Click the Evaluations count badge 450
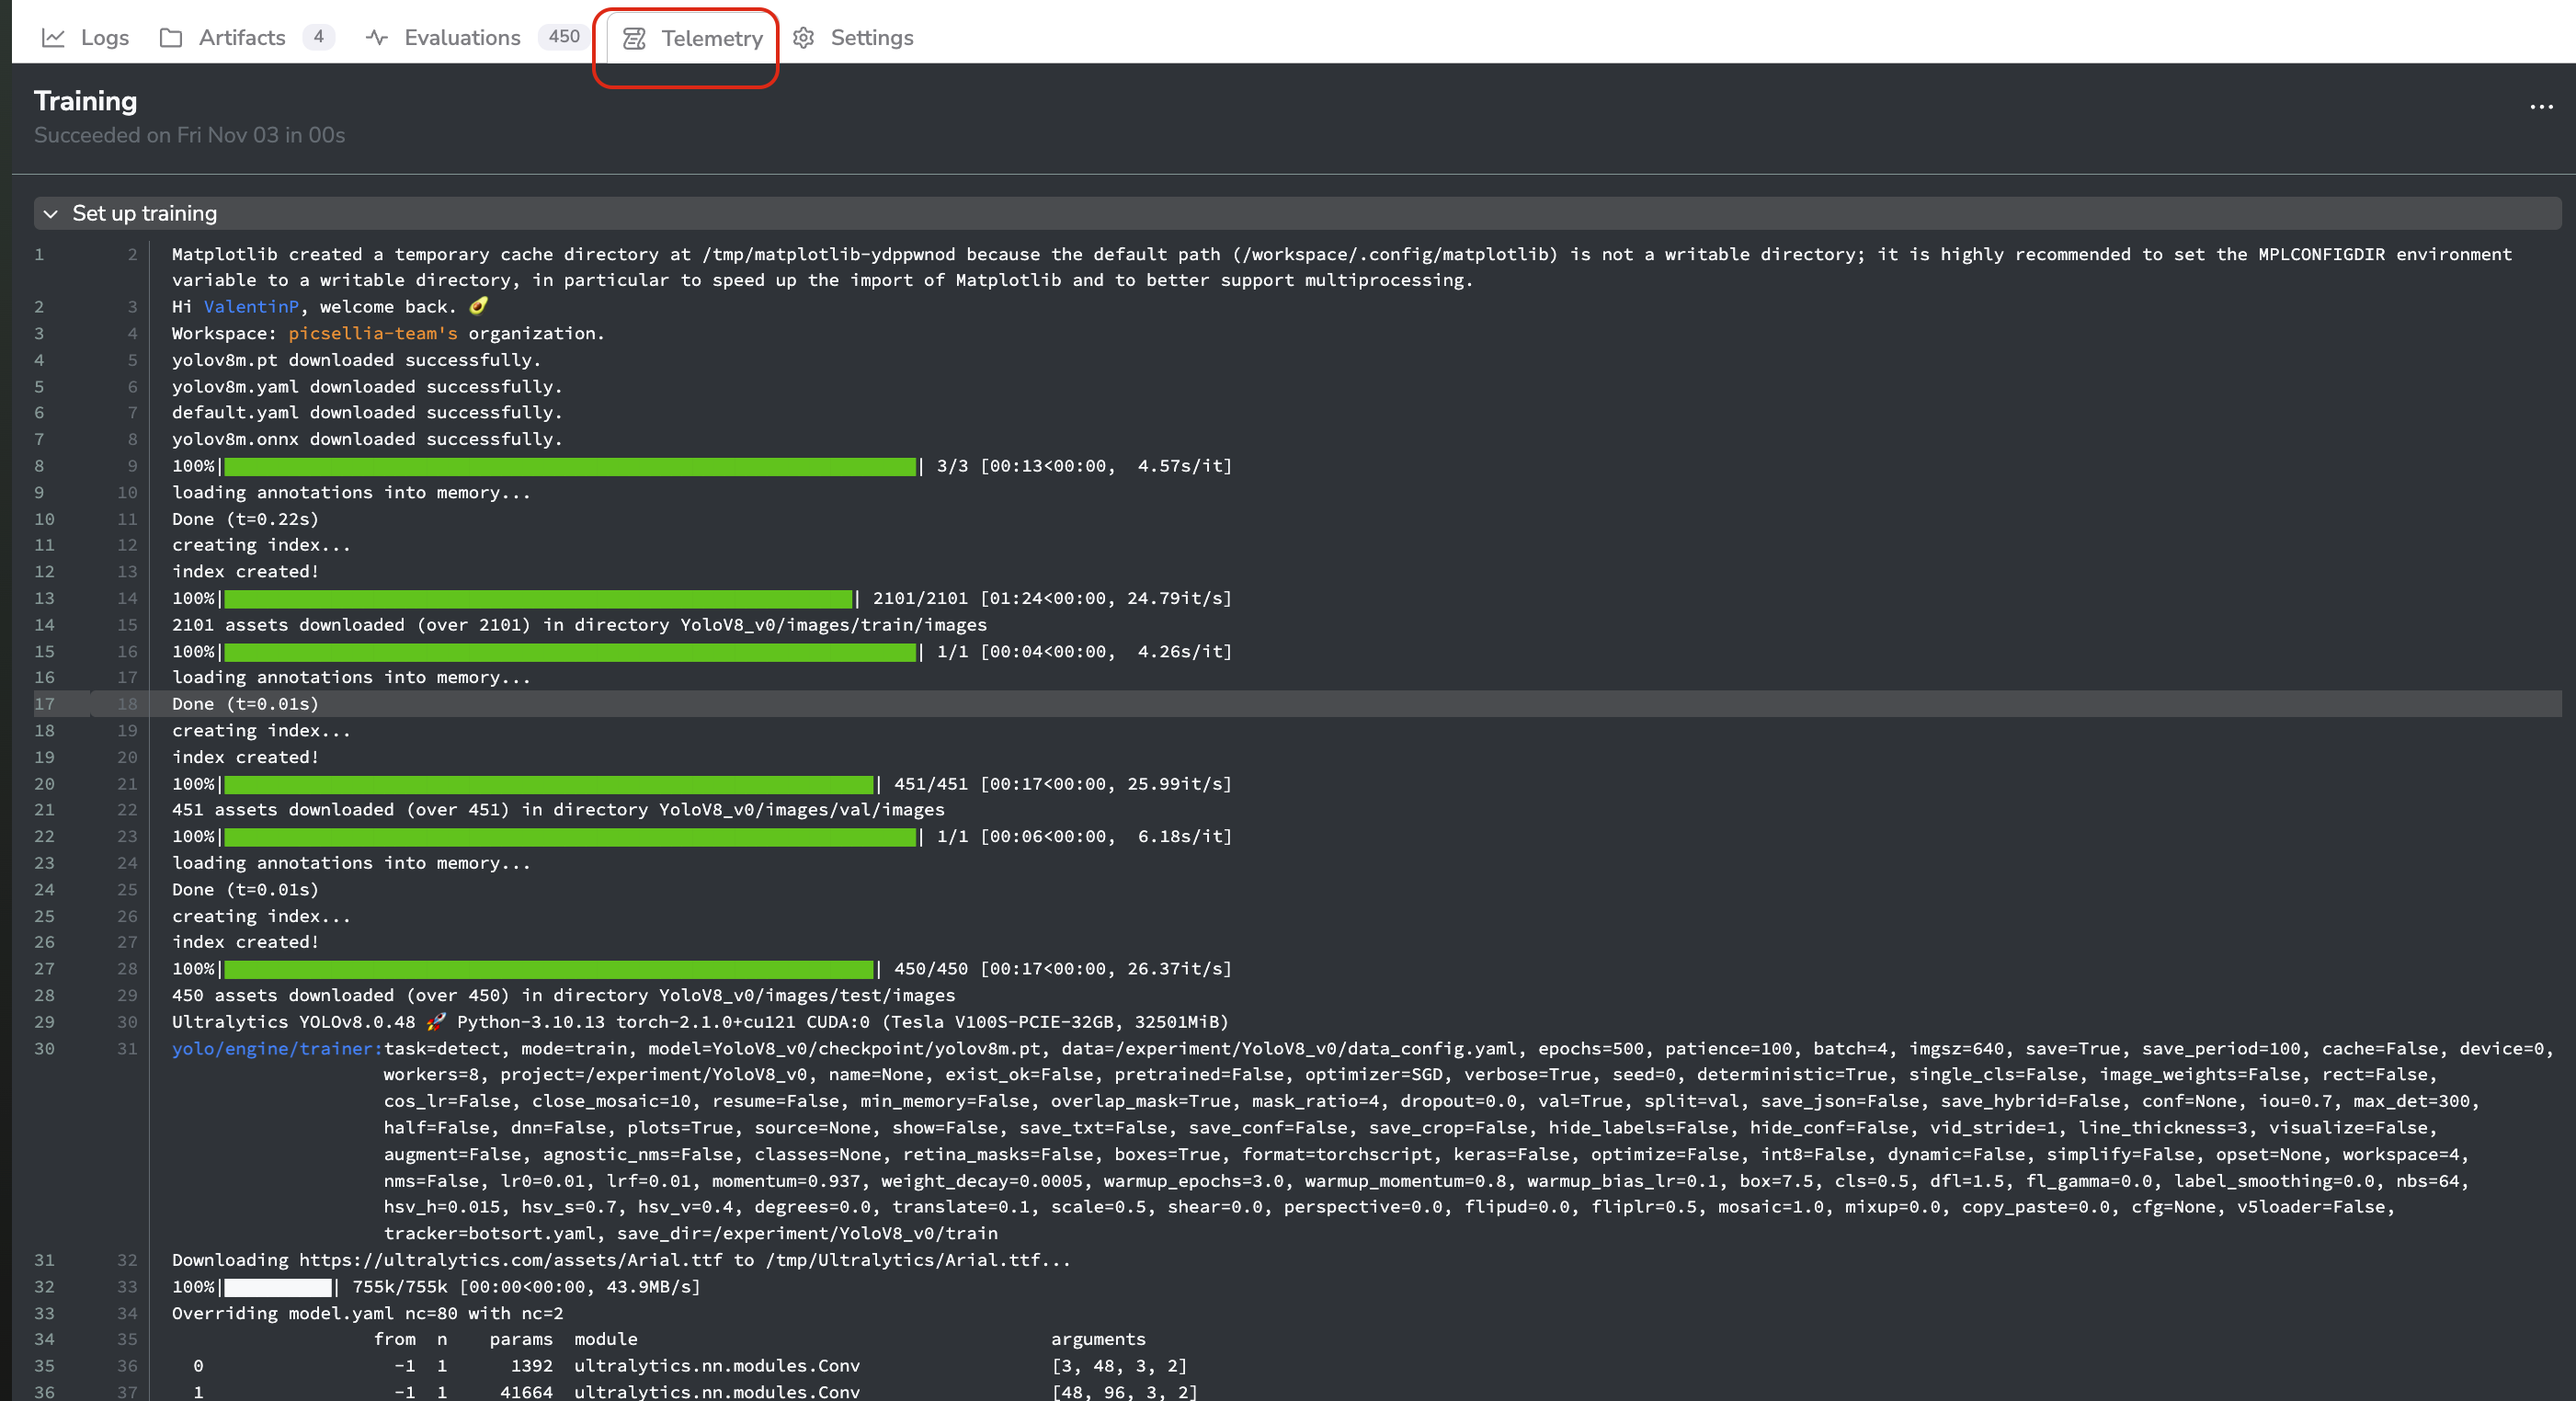 point(564,37)
